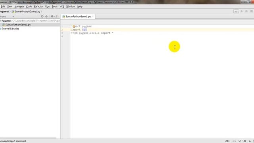
Task: Open the Run menu
Action: point(47,6)
